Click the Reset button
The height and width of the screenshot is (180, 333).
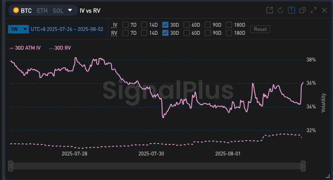[x=260, y=29]
